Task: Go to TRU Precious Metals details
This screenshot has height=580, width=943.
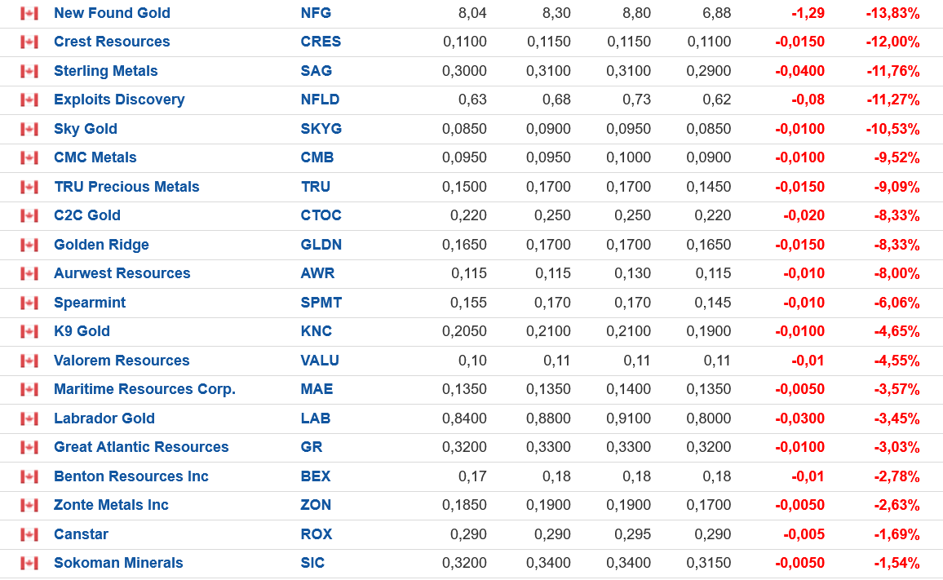Action: tap(126, 187)
